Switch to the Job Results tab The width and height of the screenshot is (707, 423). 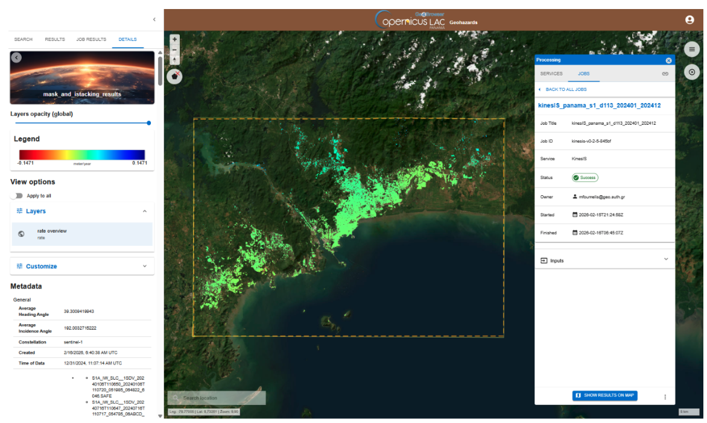91,40
